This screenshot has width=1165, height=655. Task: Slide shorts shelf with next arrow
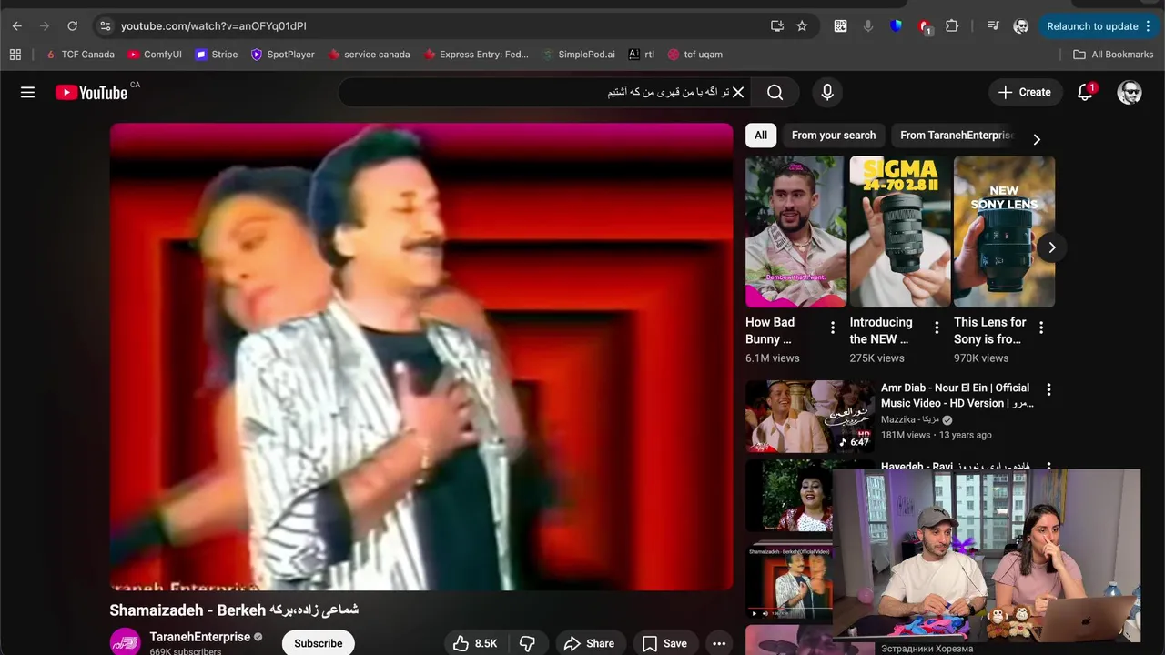coord(1051,247)
